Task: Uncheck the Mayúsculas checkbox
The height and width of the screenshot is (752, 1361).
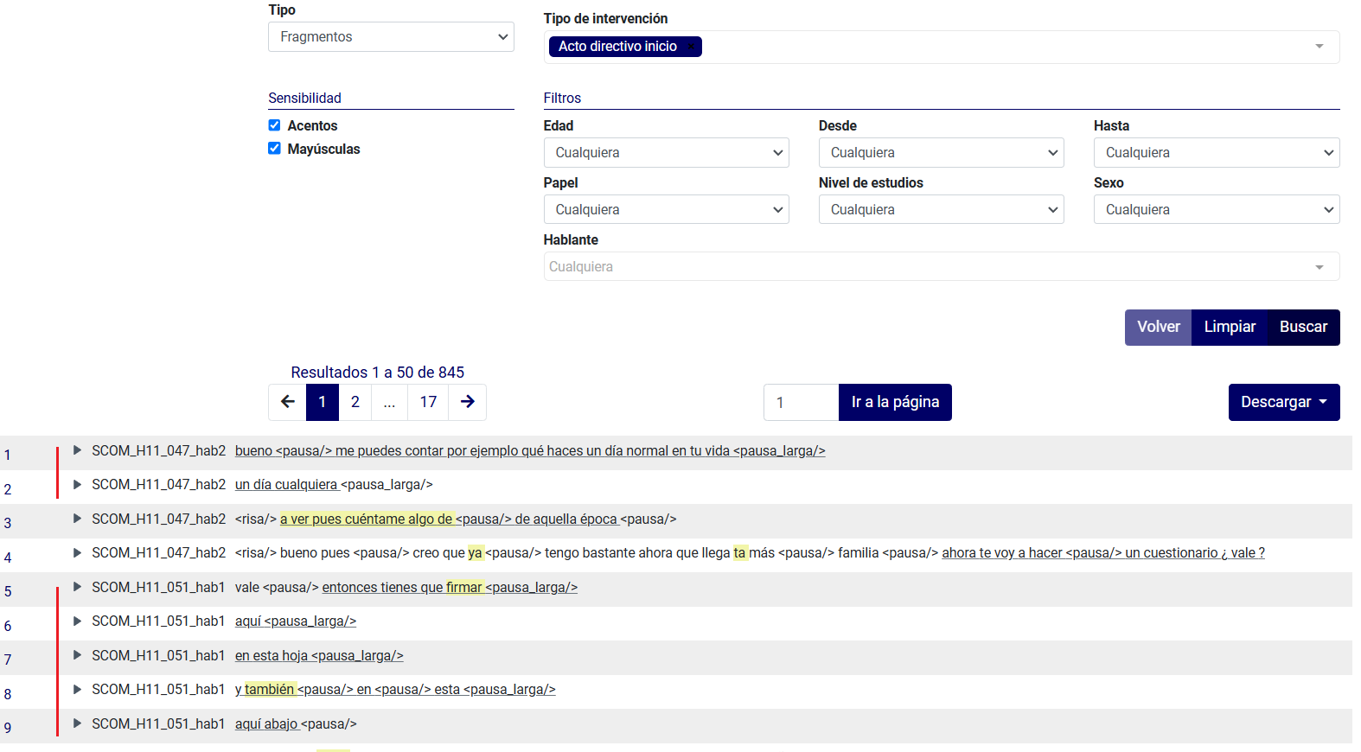Action: [274, 149]
